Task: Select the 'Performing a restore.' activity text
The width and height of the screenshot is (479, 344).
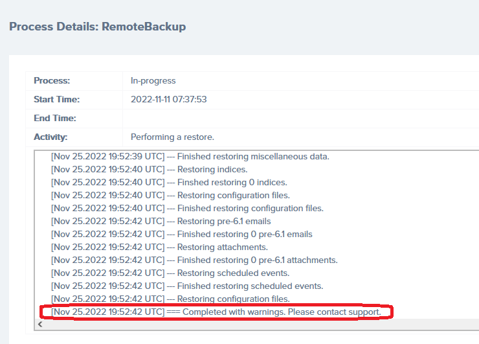Action: tap(172, 137)
